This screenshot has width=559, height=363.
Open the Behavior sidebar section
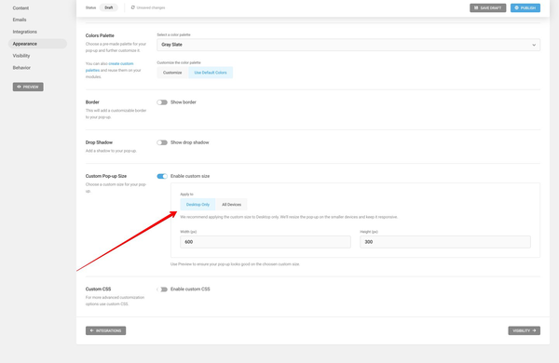point(21,68)
